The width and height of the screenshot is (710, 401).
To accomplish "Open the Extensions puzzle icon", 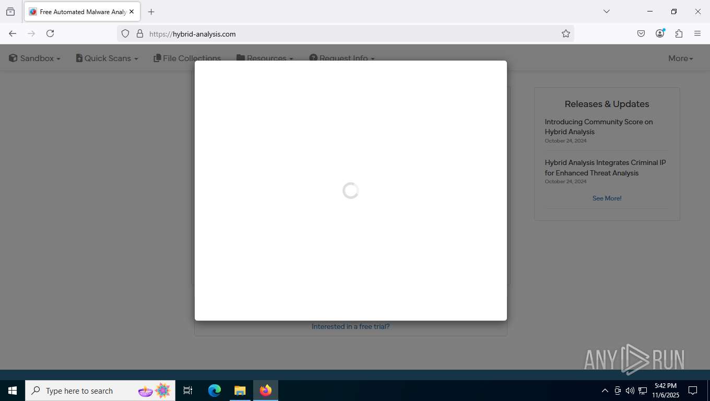I will click(x=679, y=33).
